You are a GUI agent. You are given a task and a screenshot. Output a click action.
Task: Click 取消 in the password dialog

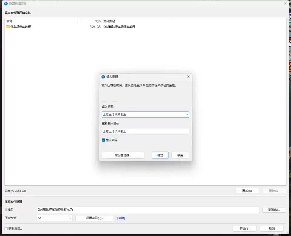[180, 155]
